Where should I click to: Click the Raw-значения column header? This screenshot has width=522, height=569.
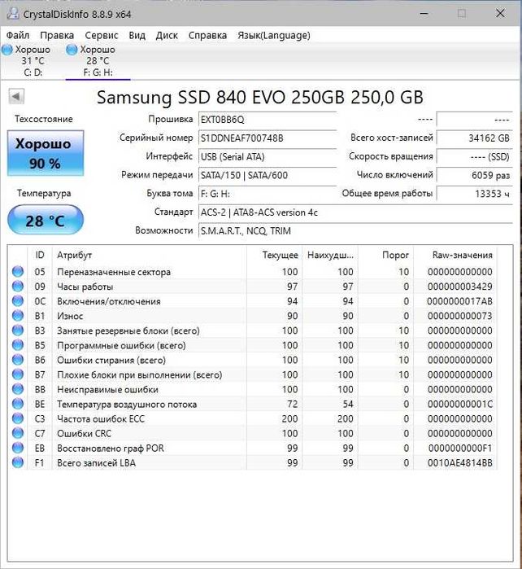(x=455, y=255)
